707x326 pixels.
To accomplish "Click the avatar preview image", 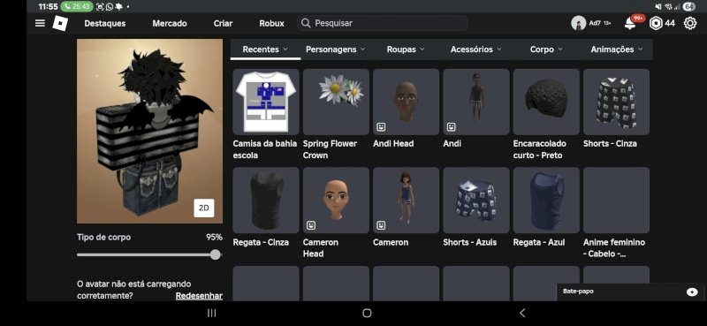I will click(x=149, y=131).
